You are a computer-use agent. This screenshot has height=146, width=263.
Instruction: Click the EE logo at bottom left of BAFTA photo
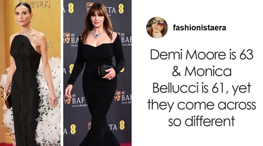click(x=73, y=129)
